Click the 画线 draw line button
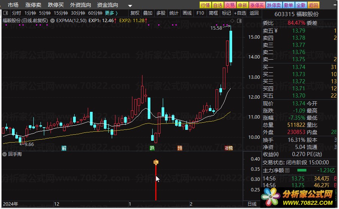Viewport: 339px width, 209px height. coord(187,13)
